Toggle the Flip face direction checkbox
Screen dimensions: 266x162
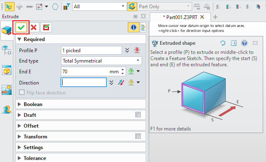[22, 92]
